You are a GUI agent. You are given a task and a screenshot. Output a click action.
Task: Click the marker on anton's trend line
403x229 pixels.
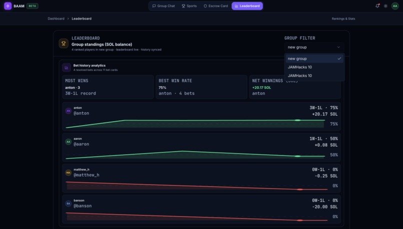coord(297,120)
